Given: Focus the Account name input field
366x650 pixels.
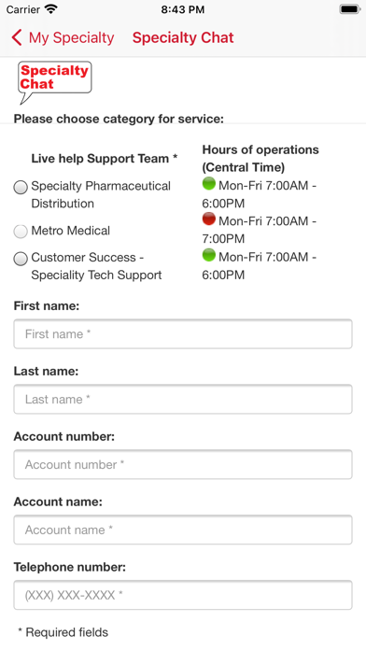Looking at the screenshot, I should (183, 530).
